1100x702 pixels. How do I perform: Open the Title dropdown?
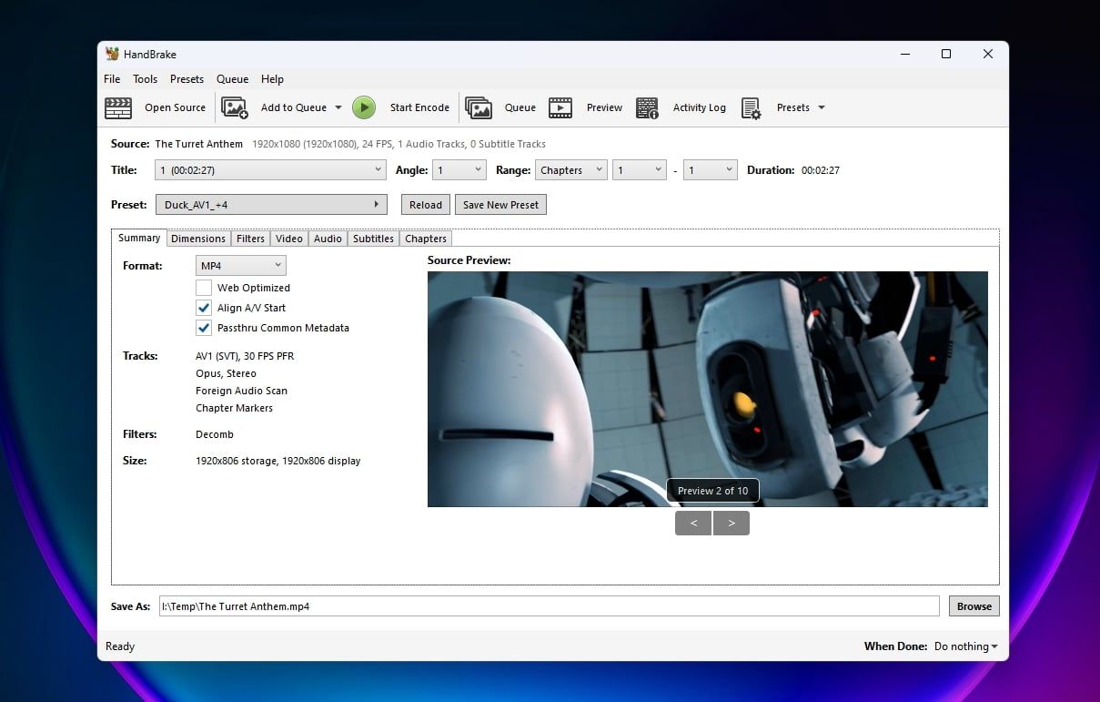pyautogui.click(x=271, y=170)
